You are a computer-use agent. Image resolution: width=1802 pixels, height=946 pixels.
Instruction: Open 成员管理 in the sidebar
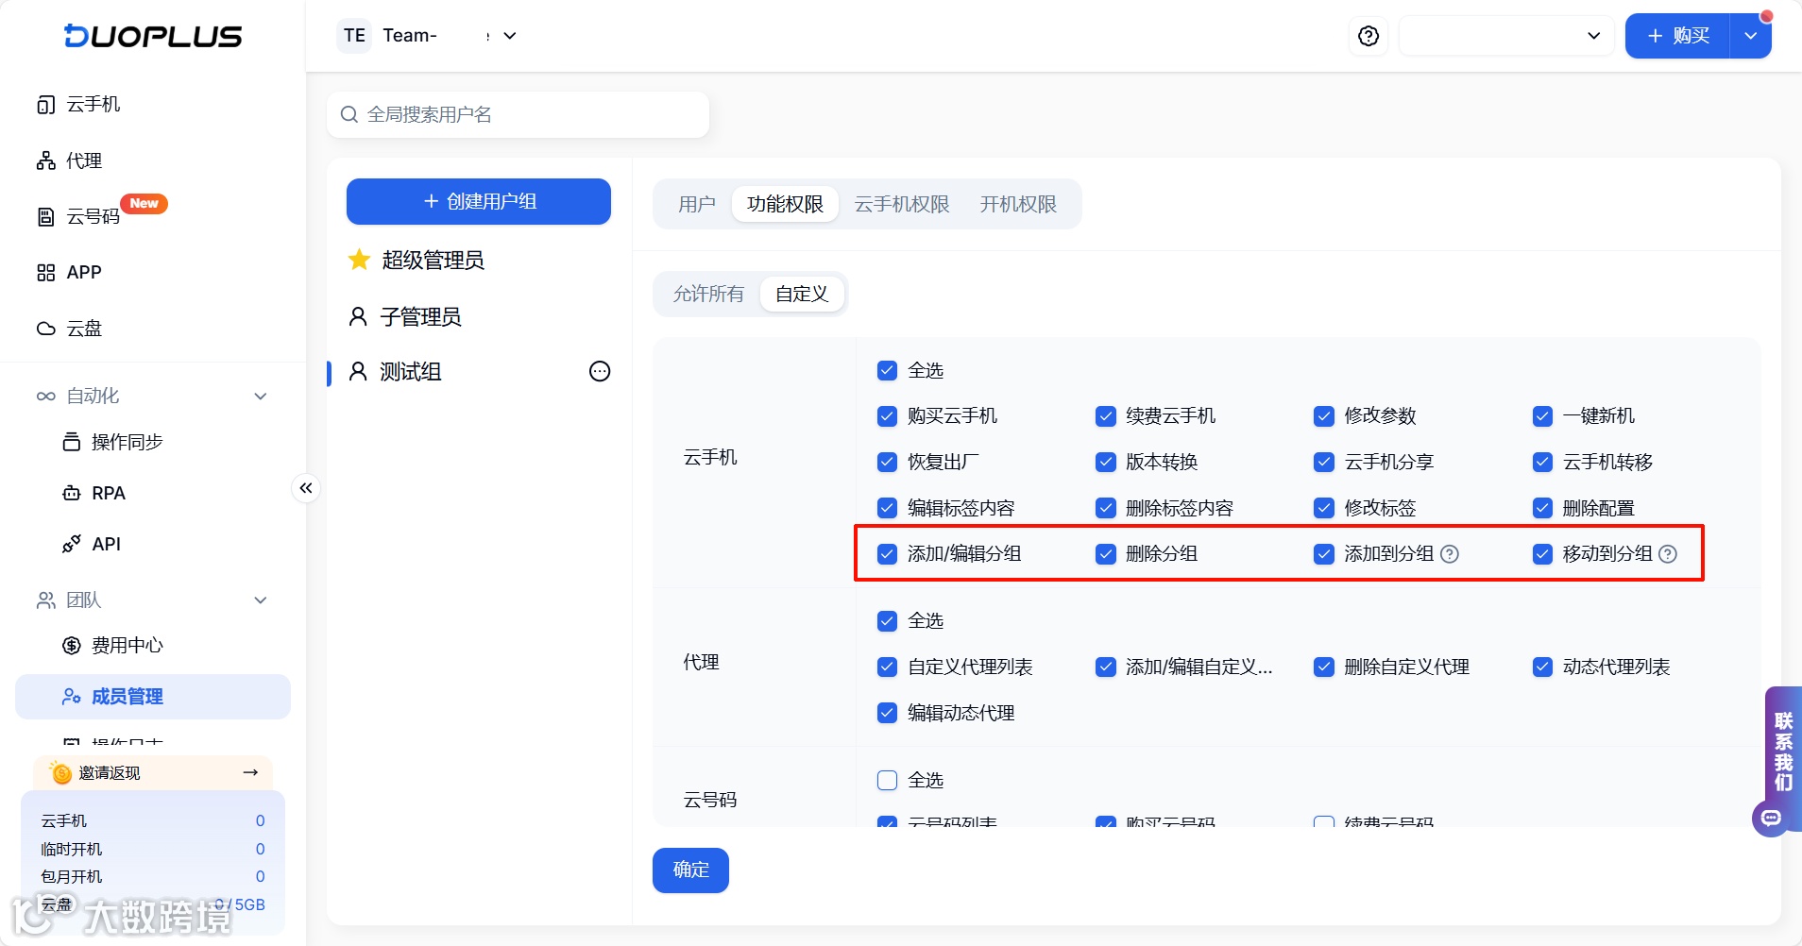153,697
